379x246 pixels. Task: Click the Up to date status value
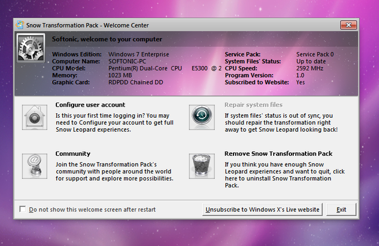311,61
